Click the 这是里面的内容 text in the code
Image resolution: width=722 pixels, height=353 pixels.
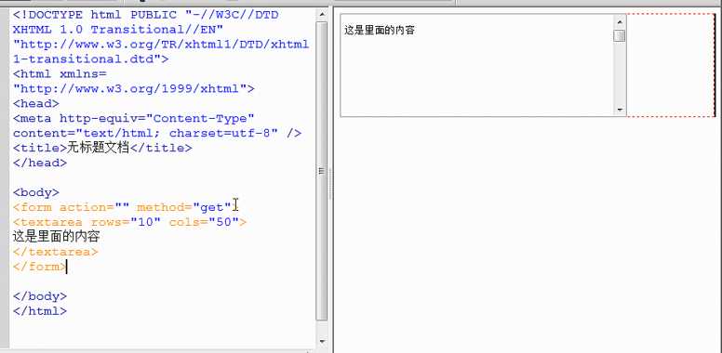[56, 237]
